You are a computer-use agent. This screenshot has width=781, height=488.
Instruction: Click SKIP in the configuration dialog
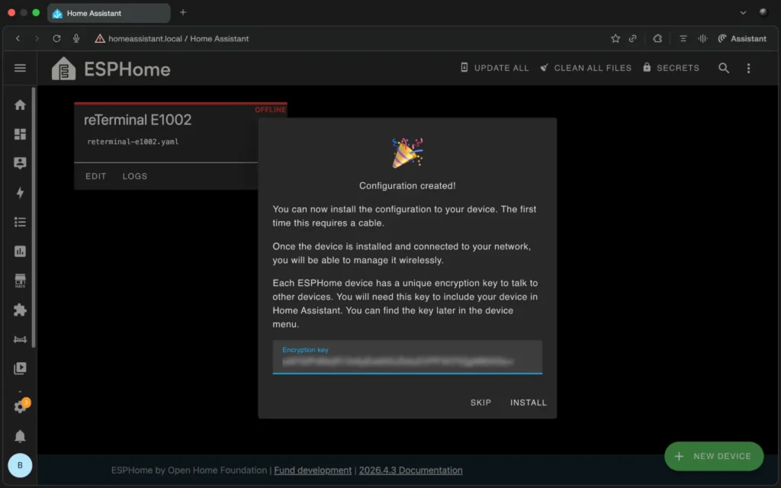coord(480,403)
